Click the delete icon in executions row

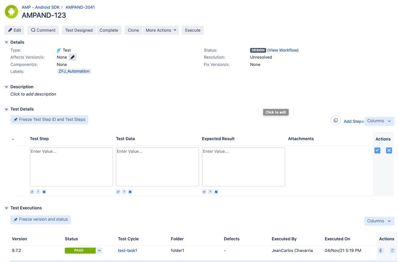click(392, 250)
